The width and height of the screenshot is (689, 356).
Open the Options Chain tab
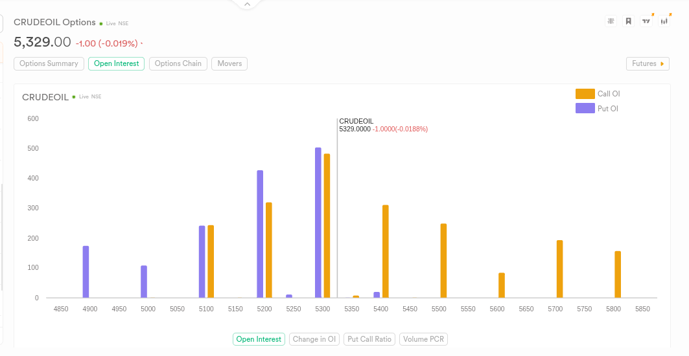coord(178,63)
